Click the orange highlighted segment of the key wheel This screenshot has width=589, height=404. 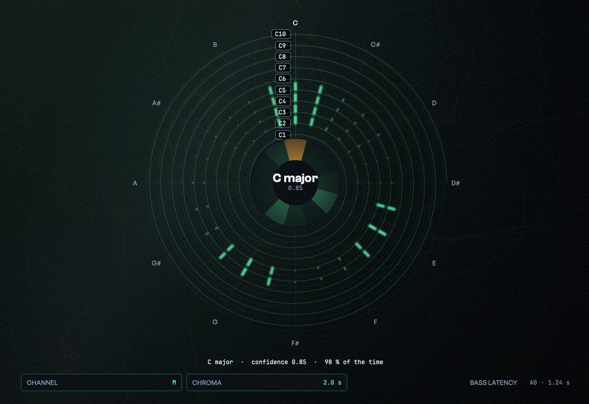(295, 149)
